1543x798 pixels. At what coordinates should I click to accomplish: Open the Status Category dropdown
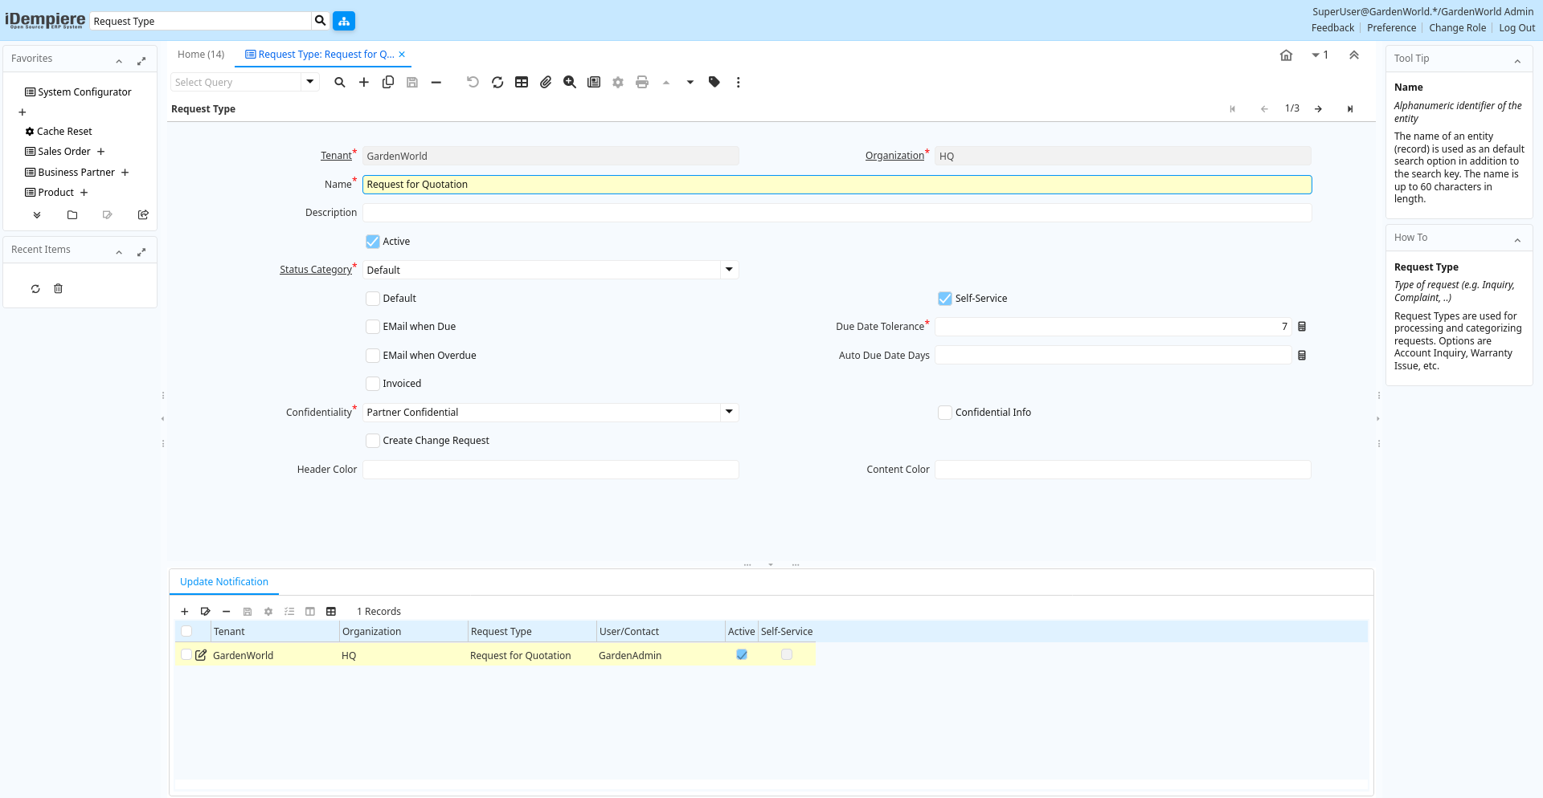click(729, 270)
